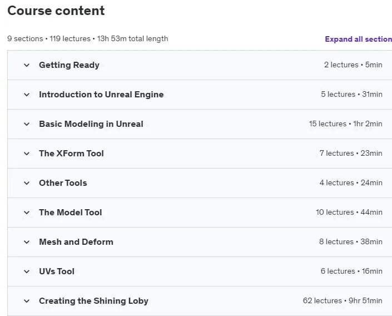Select Basic Modeling in Unreal title
The image size is (392, 316).
coord(91,124)
